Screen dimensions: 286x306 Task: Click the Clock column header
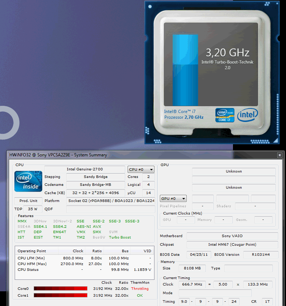click(72, 251)
